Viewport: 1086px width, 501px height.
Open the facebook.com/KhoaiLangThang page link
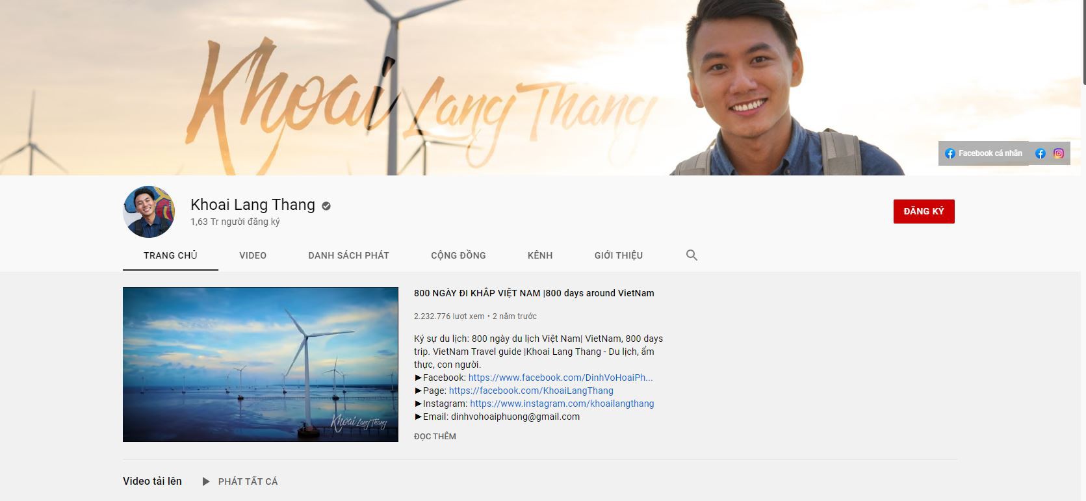click(x=531, y=391)
